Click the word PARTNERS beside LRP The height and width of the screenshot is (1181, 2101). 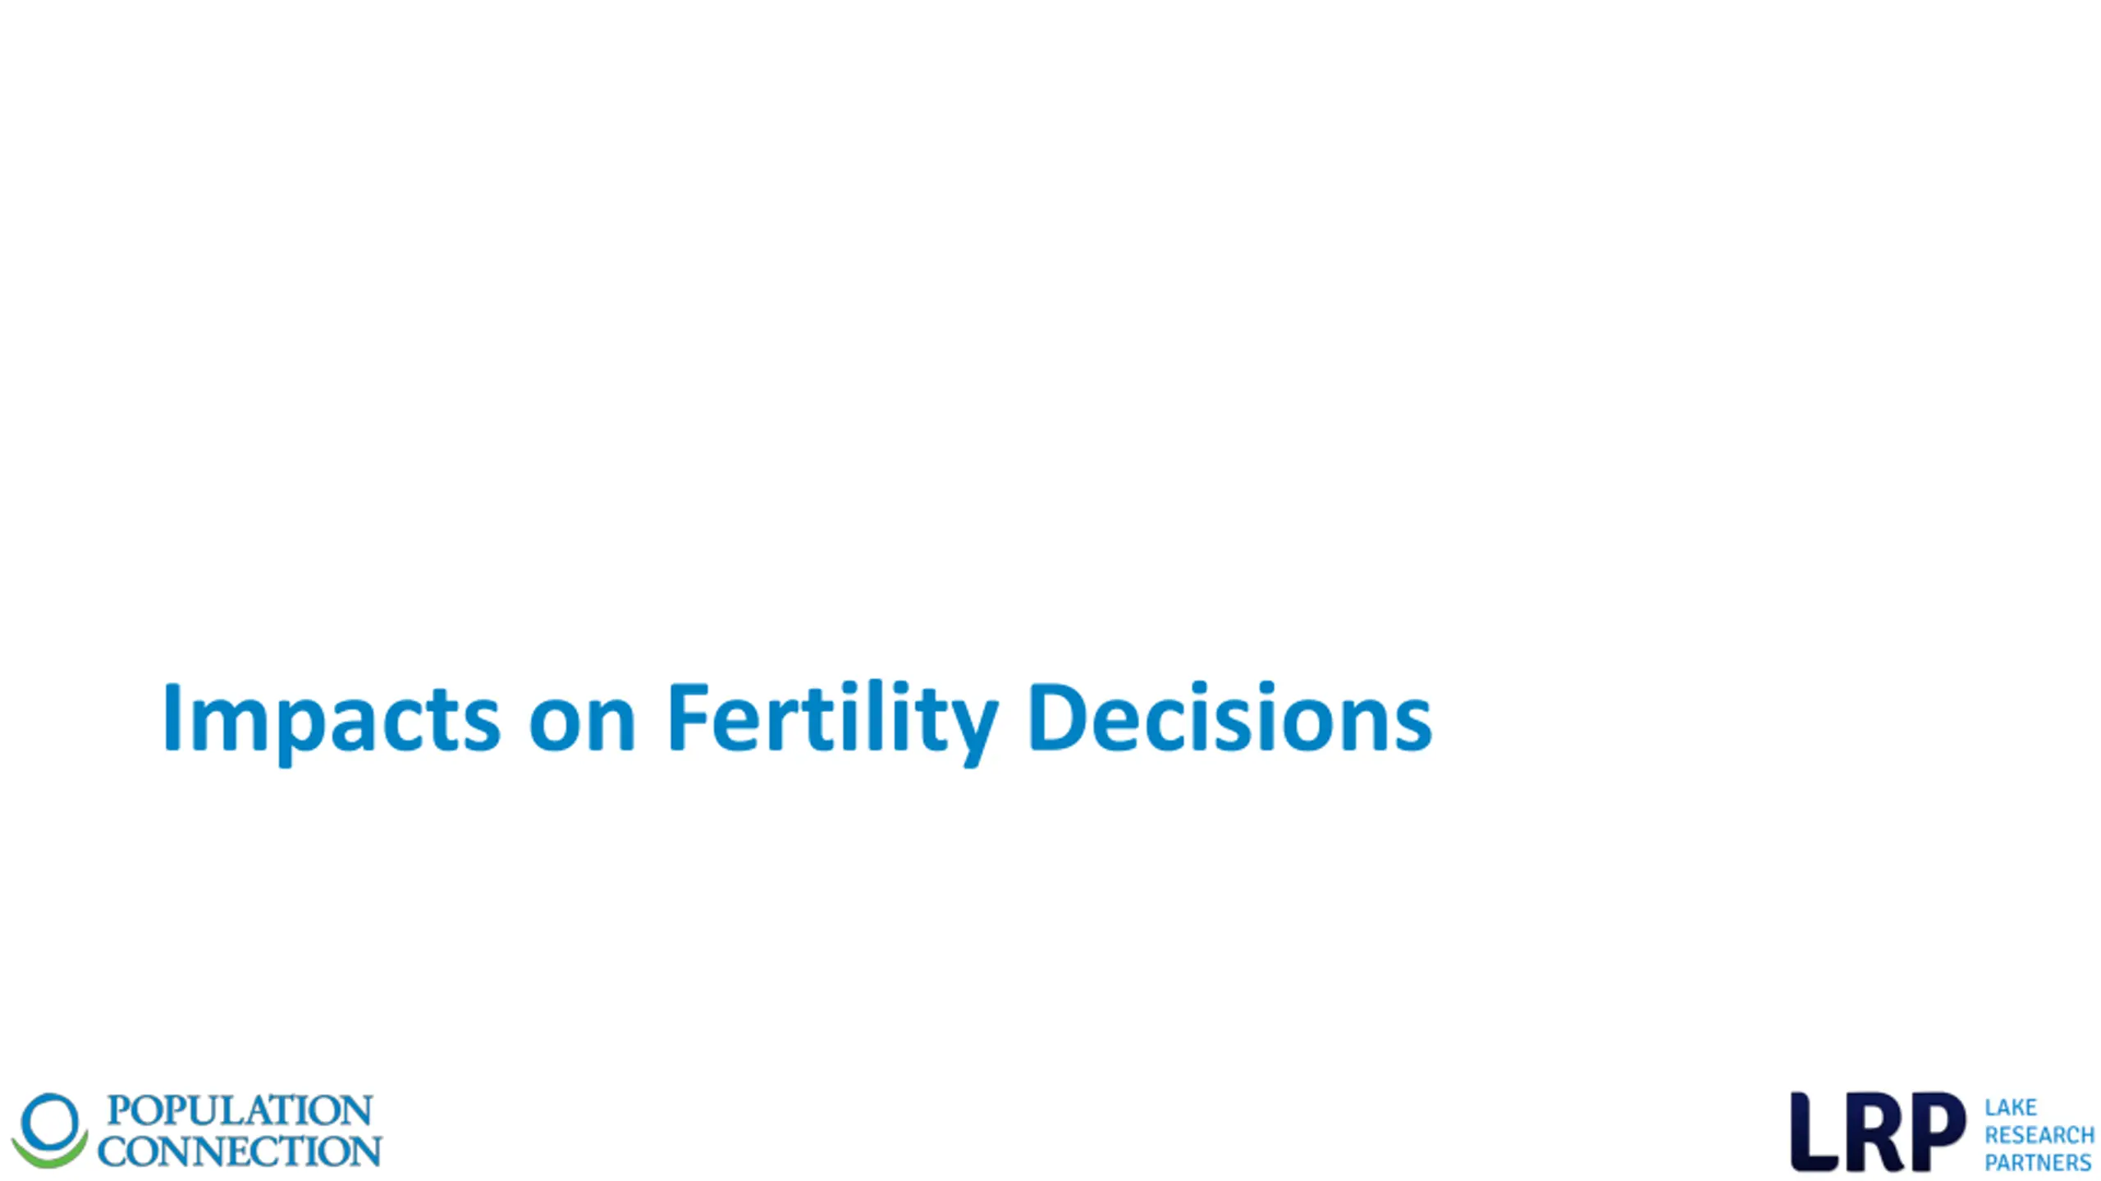[2039, 1162]
